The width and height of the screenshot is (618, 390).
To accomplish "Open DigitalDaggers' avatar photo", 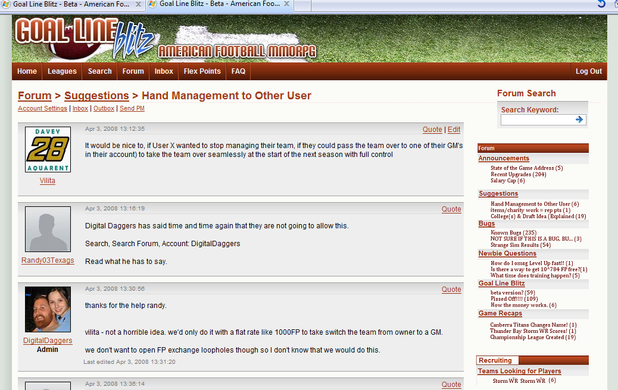I will coord(48,309).
